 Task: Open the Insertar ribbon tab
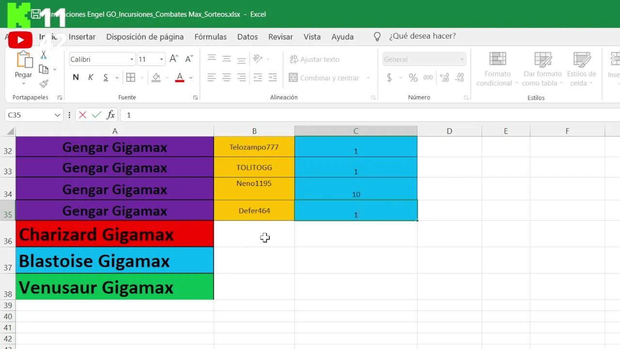pyautogui.click(x=82, y=37)
